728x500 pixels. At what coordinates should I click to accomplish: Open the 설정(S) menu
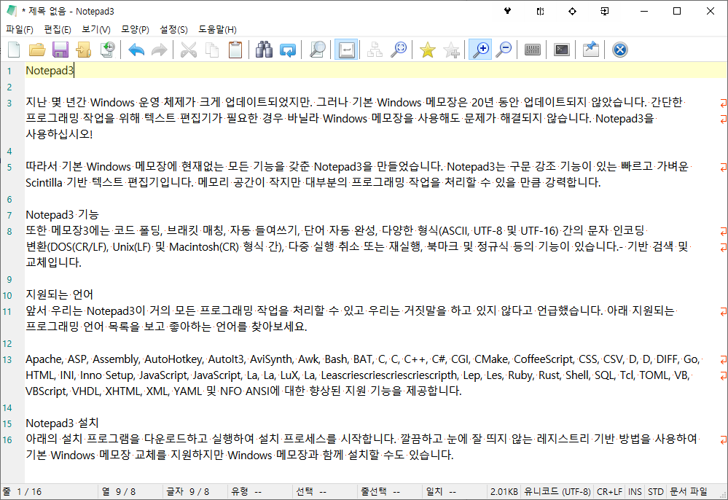(173, 30)
